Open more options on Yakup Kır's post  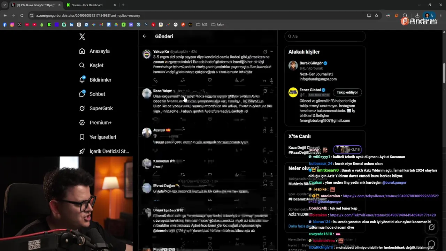pyautogui.click(x=271, y=52)
